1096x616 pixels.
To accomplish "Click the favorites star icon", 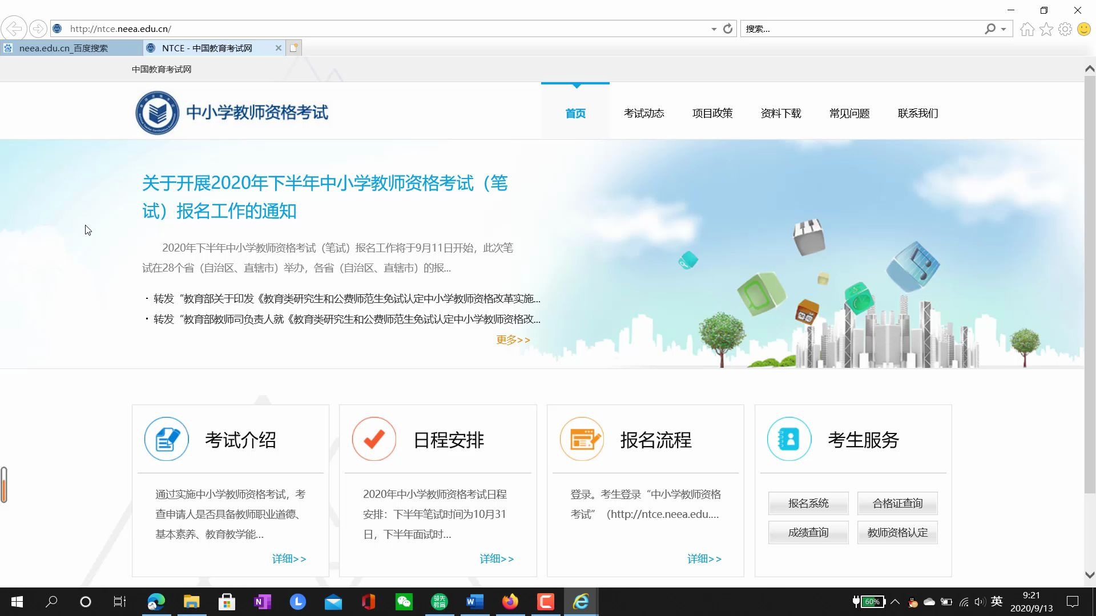I will pos(1046,29).
